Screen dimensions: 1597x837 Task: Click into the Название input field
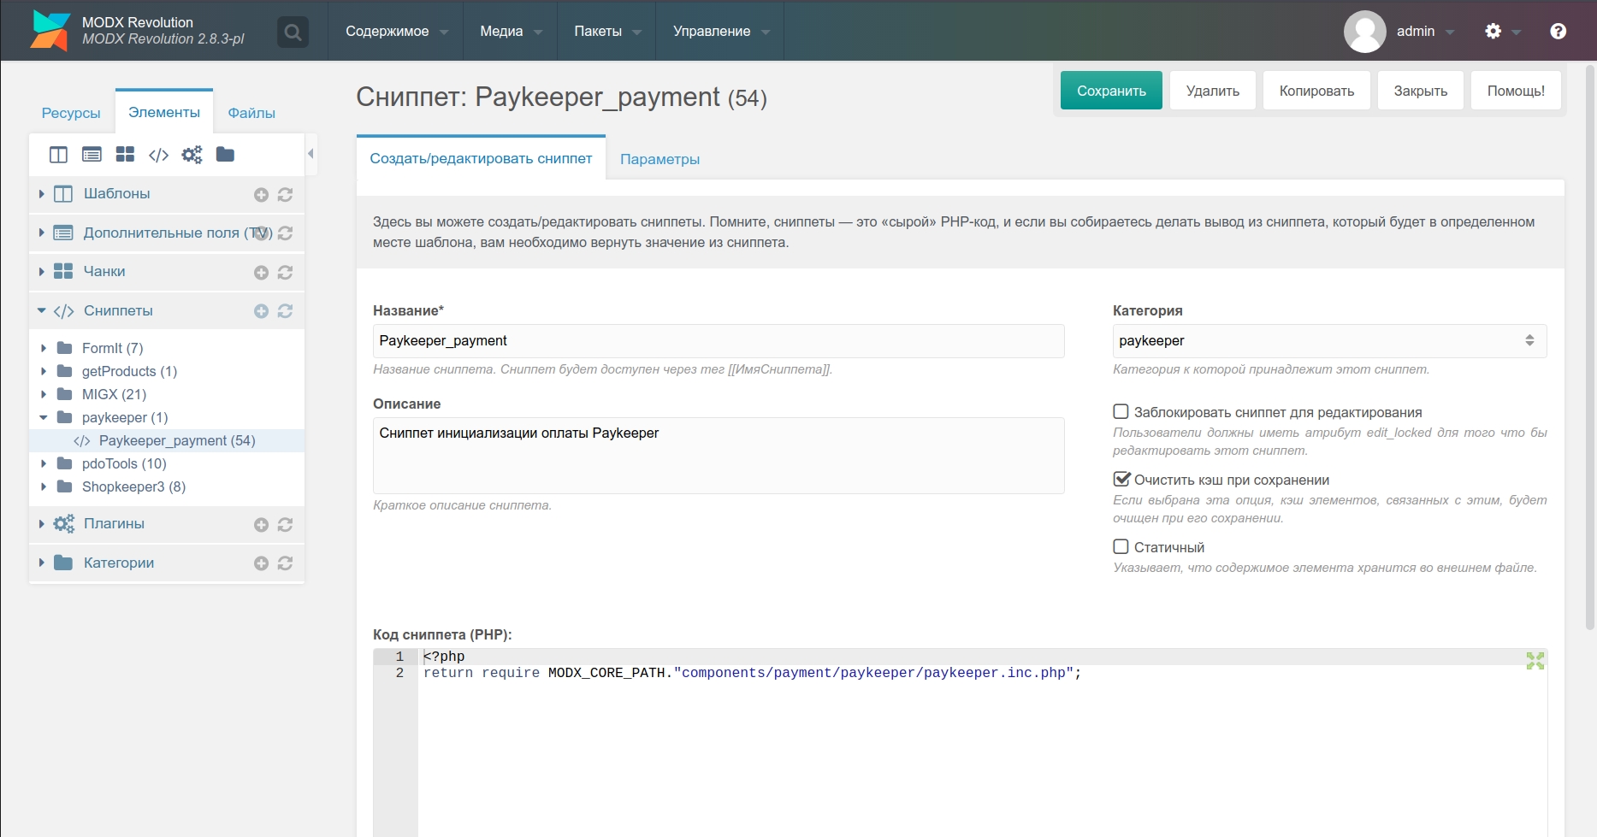pyautogui.click(x=718, y=341)
